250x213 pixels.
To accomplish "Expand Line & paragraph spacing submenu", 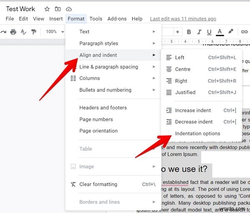I will 113,67.
